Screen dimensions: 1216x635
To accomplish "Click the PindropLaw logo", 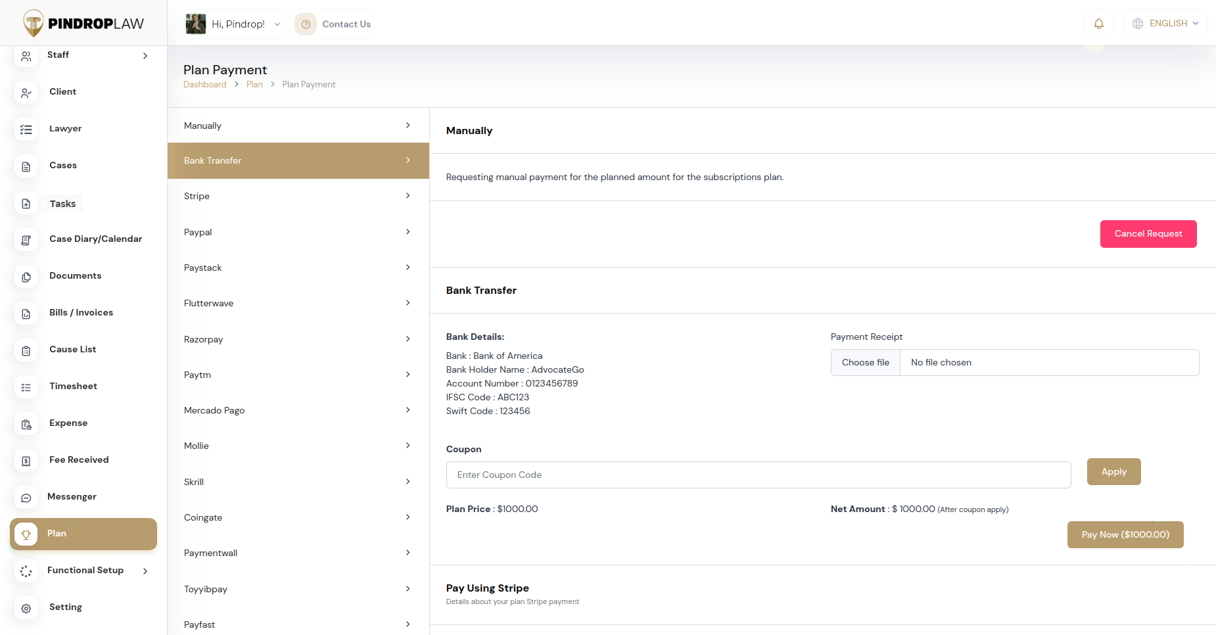I will point(83,24).
